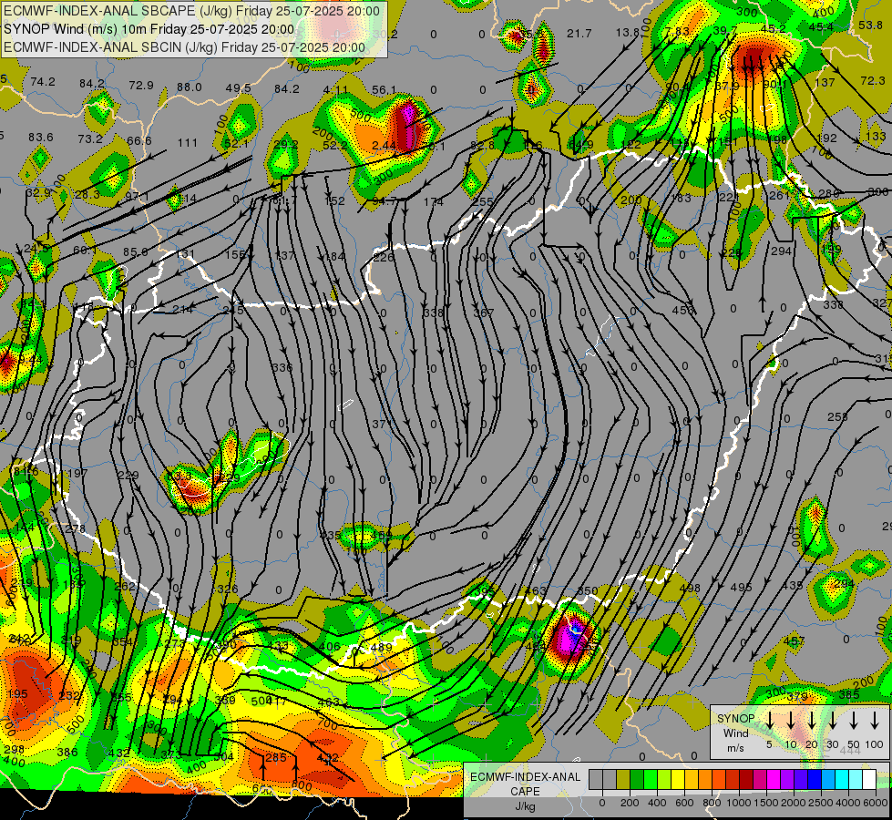Pick the pure yellow swatch in CAPE legend
Screen dimensions: 892x820
[x=678, y=780]
